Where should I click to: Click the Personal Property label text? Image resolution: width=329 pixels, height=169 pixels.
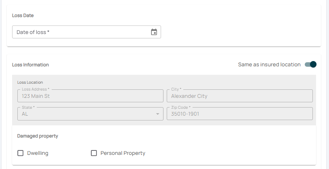(123, 153)
